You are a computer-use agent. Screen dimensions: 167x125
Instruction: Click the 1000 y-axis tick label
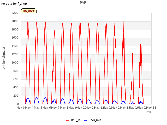(15, 63)
